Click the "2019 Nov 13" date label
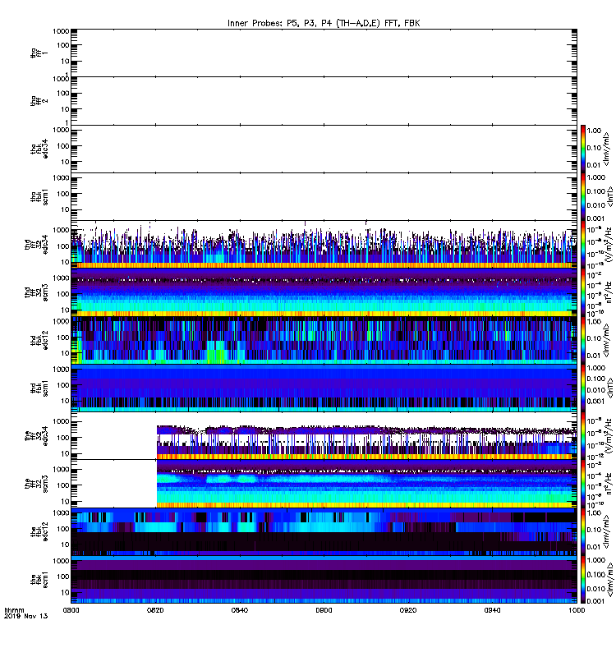Viewport: 616px width, 657px height. click(x=26, y=616)
